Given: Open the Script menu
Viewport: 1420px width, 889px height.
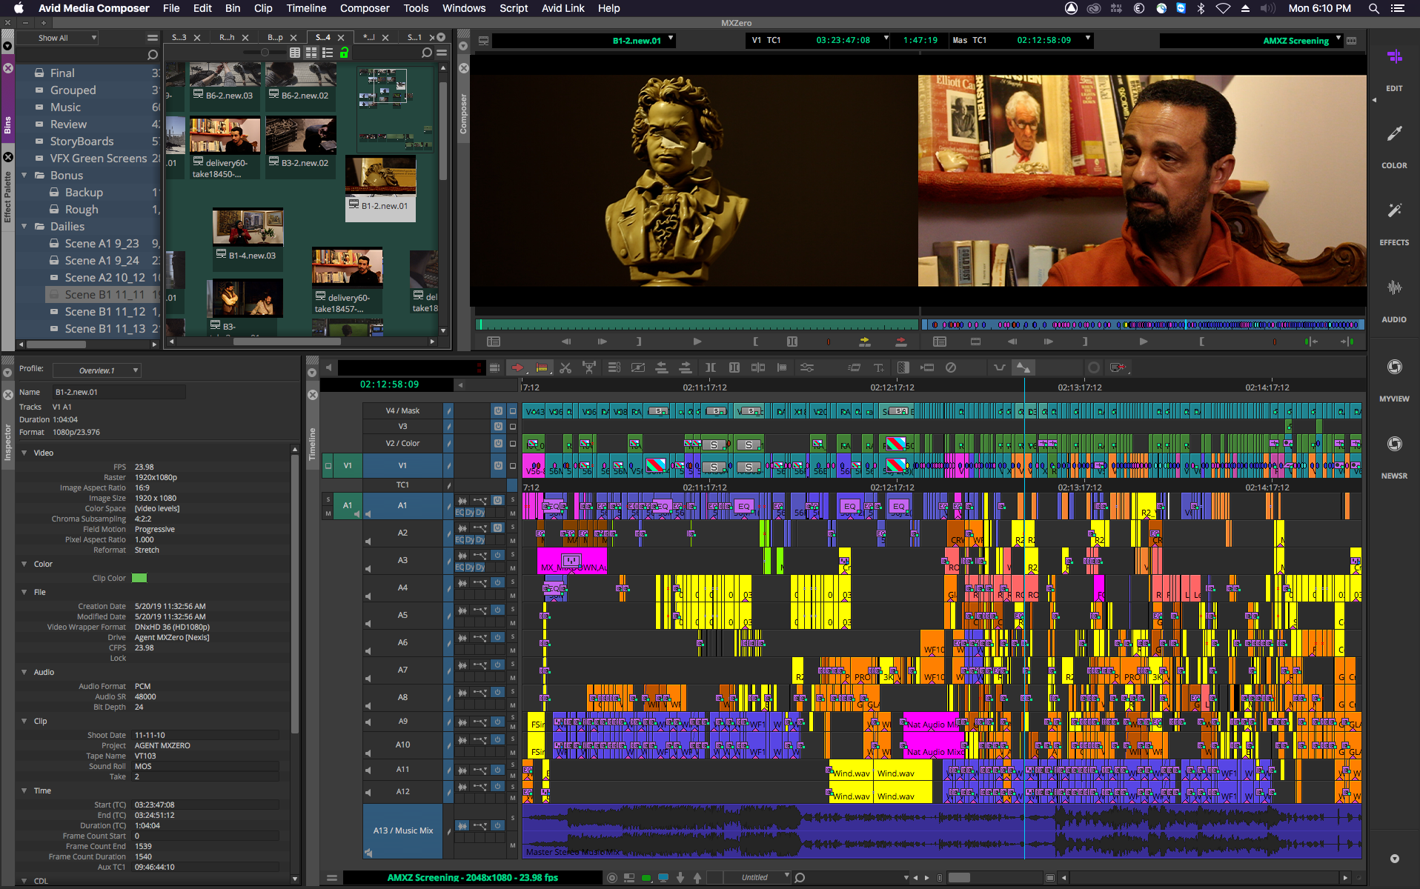Looking at the screenshot, I should tap(514, 8).
